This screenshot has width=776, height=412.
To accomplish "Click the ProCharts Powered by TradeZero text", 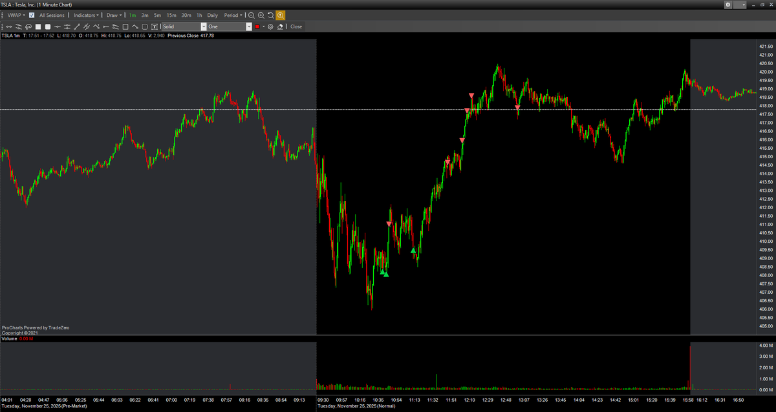I will 36,327.
